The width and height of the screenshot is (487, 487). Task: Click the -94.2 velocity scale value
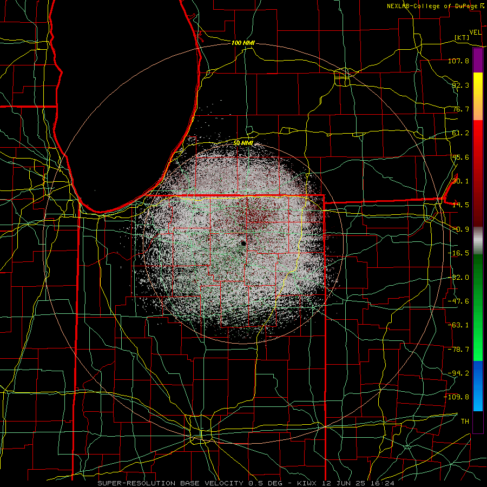(x=458, y=373)
